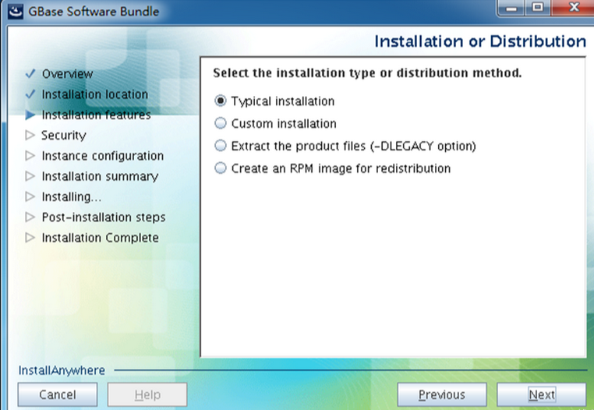This screenshot has width=594, height=410.
Task: Maximize the installer window
Action: click(x=538, y=8)
